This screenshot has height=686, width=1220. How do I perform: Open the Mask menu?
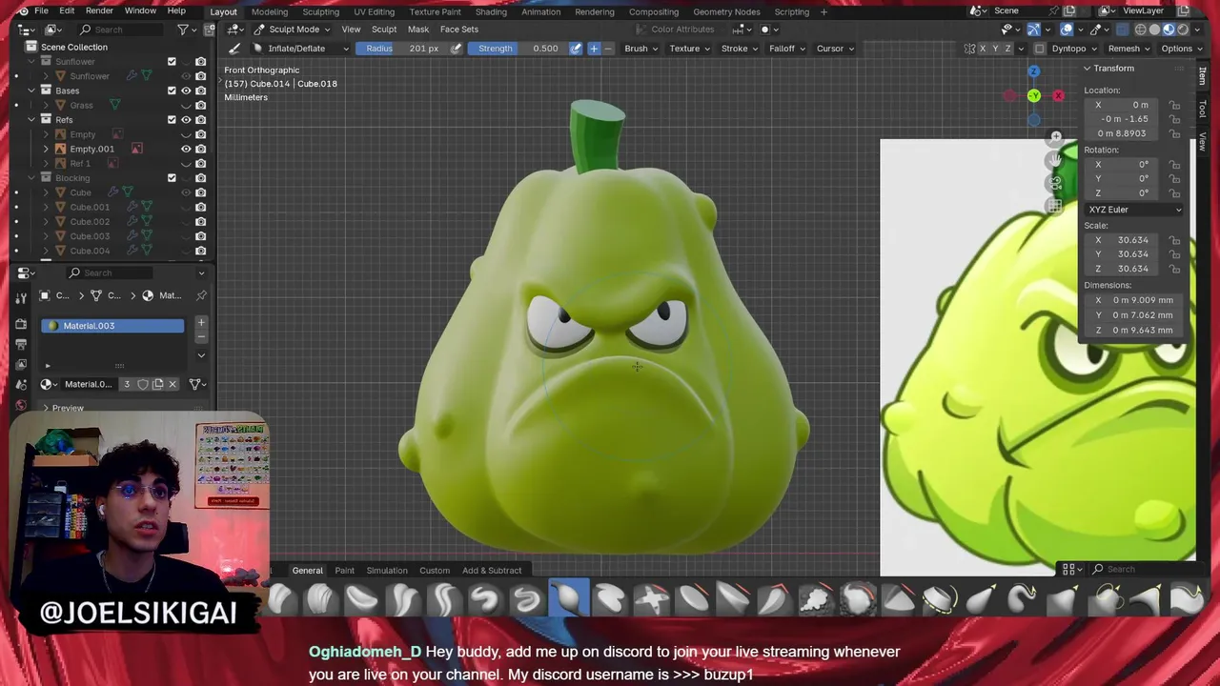pyautogui.click(x=417, y=30)
